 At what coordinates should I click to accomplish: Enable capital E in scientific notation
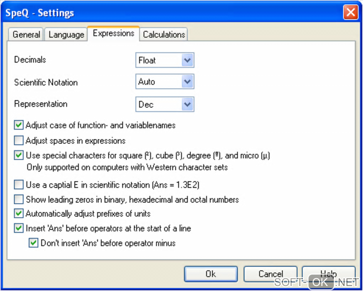pos(19,185)
